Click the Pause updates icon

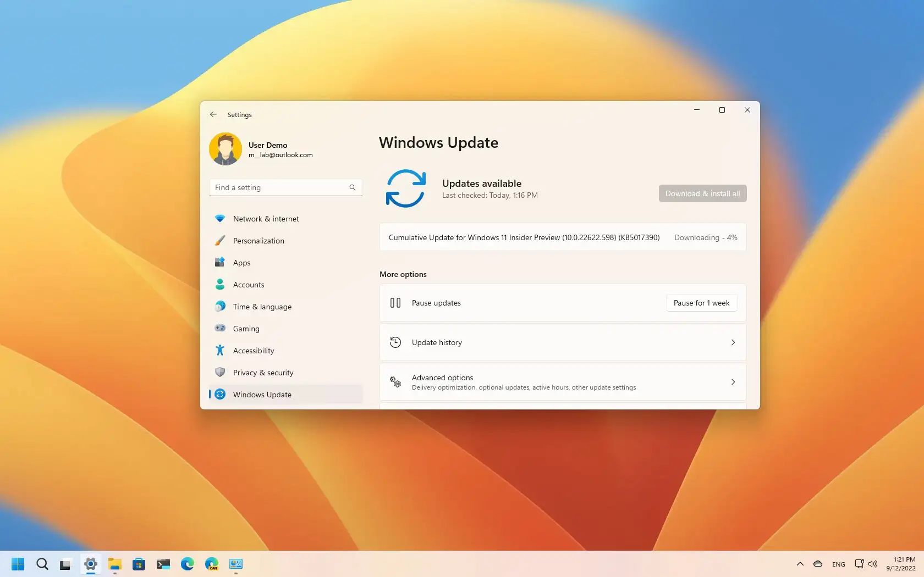(x=395, y=303)
